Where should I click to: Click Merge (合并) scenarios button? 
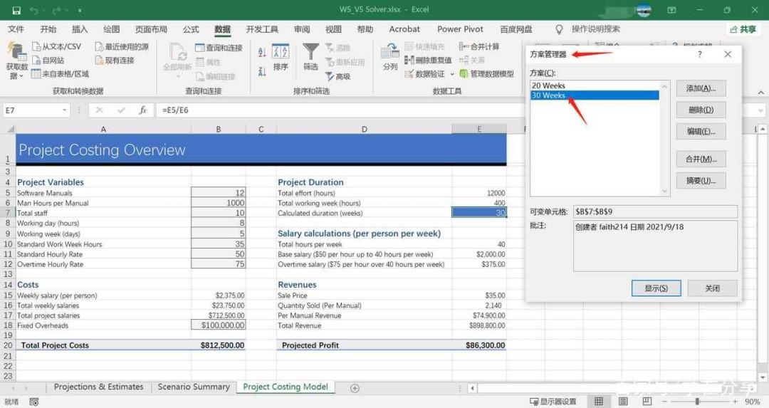701,159
